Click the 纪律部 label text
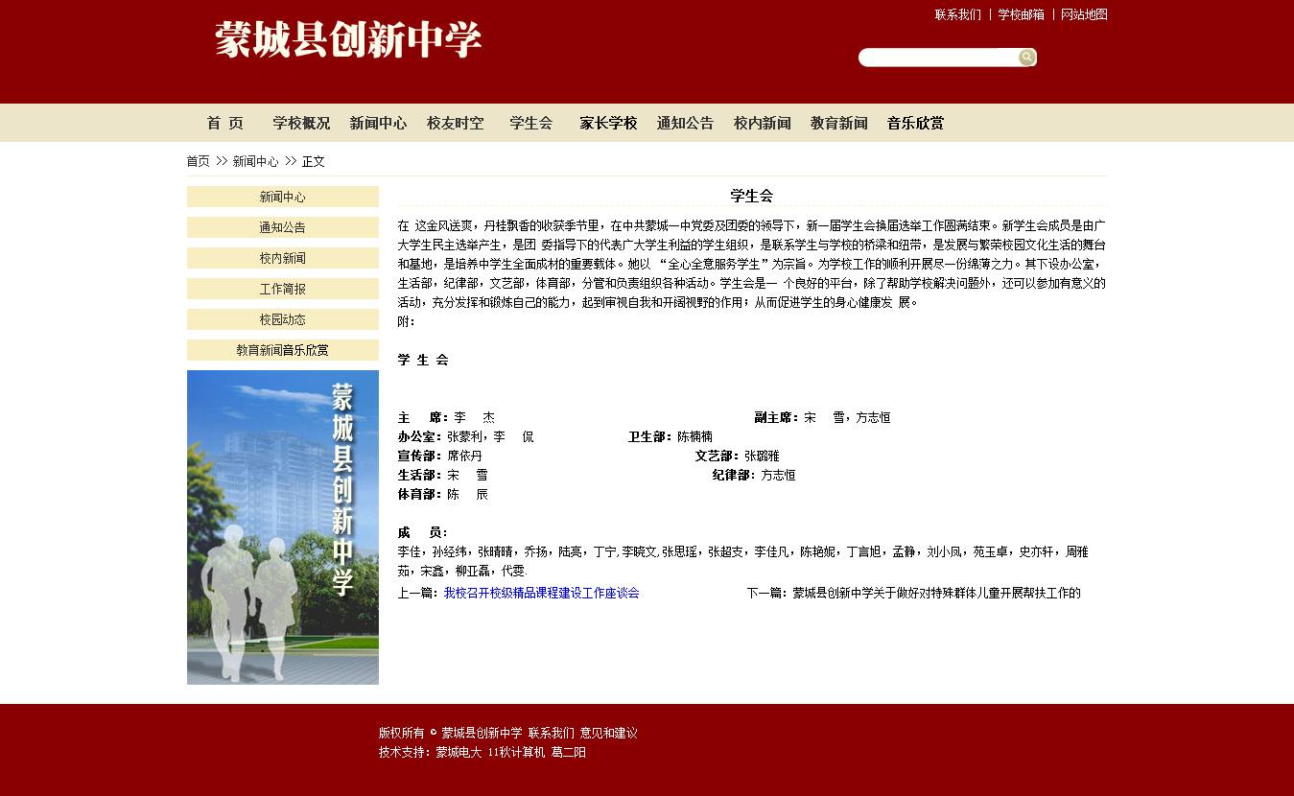This screenshot has width=1294, height=796. (734, 475)
